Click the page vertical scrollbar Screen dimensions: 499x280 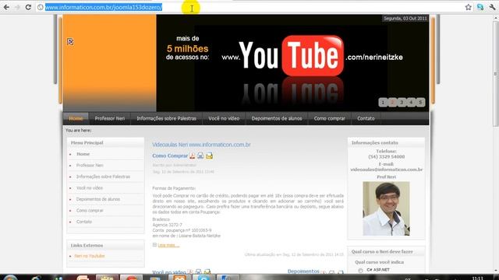[496, 73]
